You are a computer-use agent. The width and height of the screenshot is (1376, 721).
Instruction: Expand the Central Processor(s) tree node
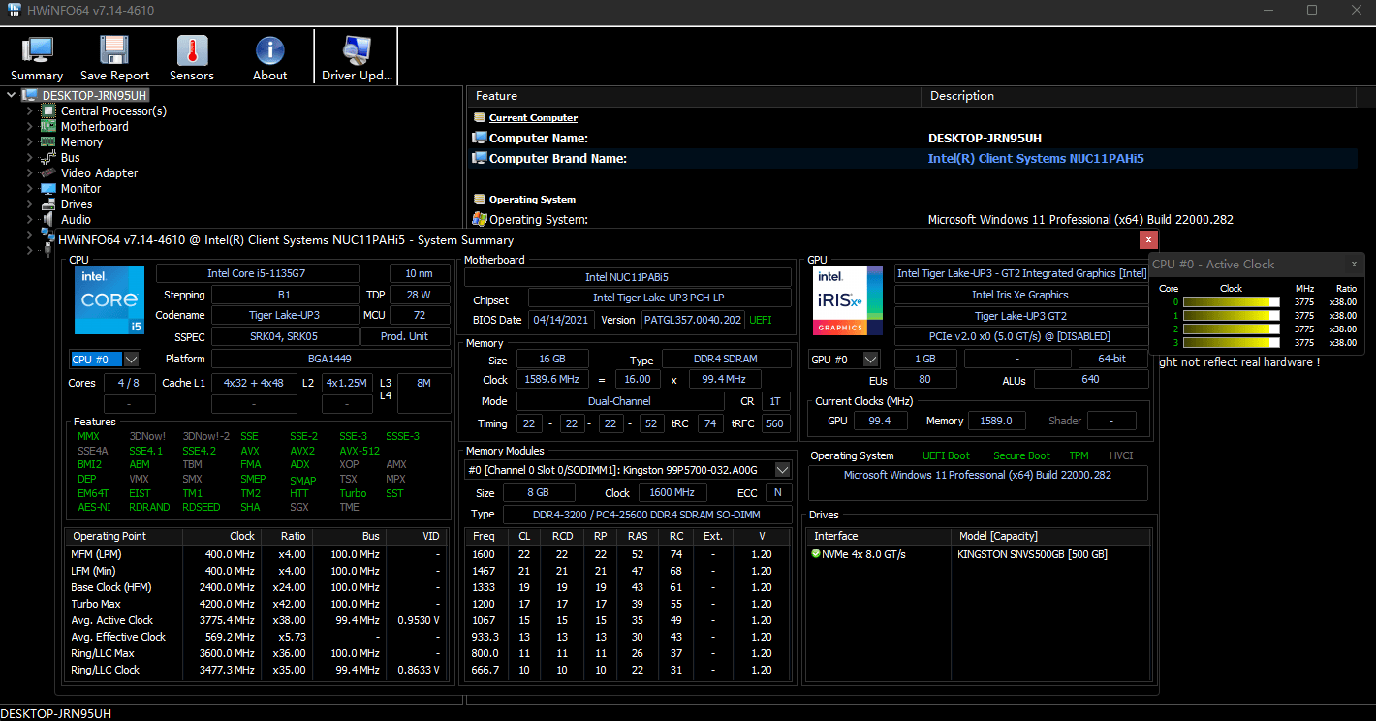[x=30, y=111]
